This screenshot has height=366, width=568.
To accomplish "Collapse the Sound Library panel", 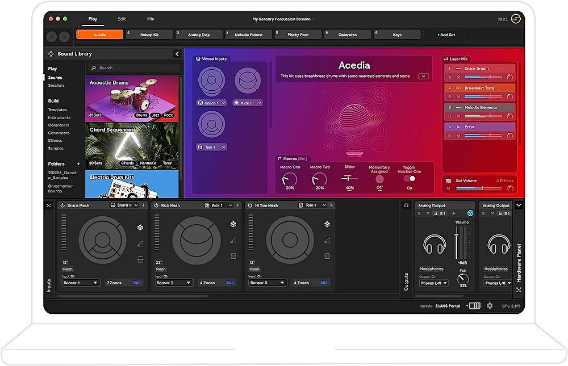I will point(177,54).
